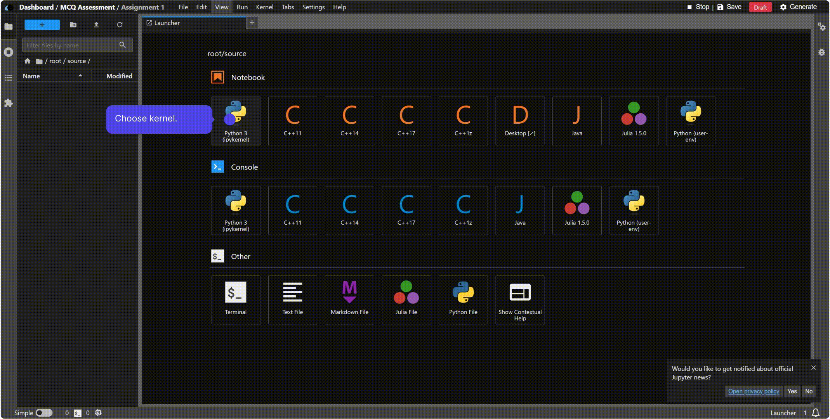The width and height of the screenshot is (830, 419).
Task: Create a Python (user-env) notebook
Action: coord(691,121)
